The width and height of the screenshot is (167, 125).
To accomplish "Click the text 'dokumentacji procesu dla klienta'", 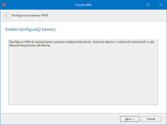I will (29, 45).
